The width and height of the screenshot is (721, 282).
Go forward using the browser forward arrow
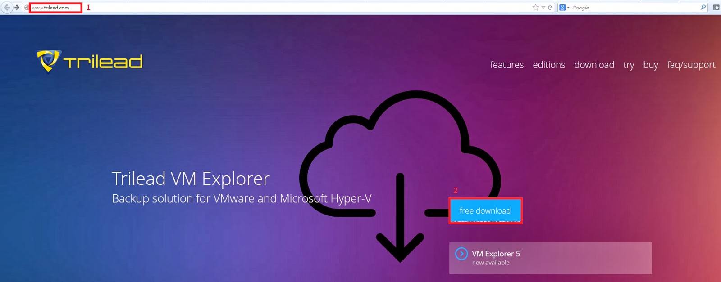[x=17, y=7]
